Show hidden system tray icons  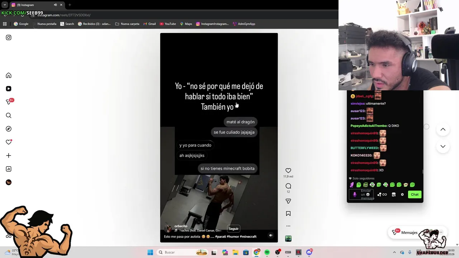(x=394, y=252)
